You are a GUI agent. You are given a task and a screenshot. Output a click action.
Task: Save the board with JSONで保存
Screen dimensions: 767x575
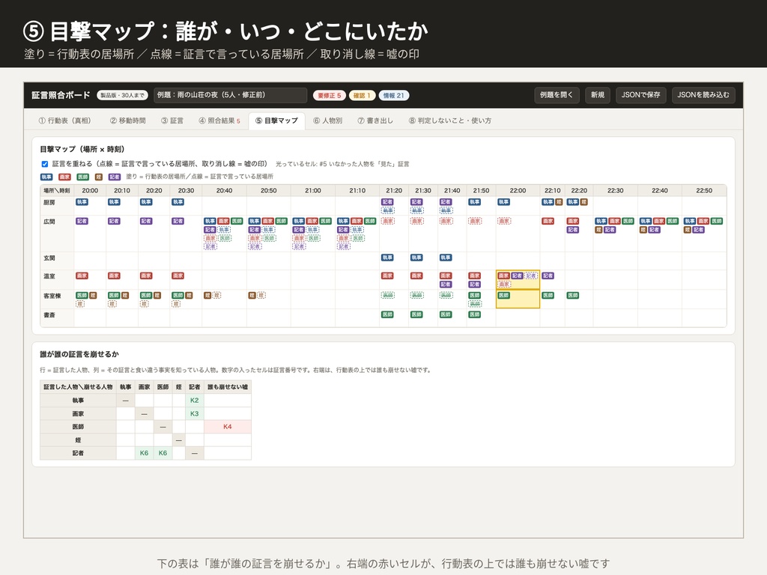pyautogui.click(x=641, y=95)
